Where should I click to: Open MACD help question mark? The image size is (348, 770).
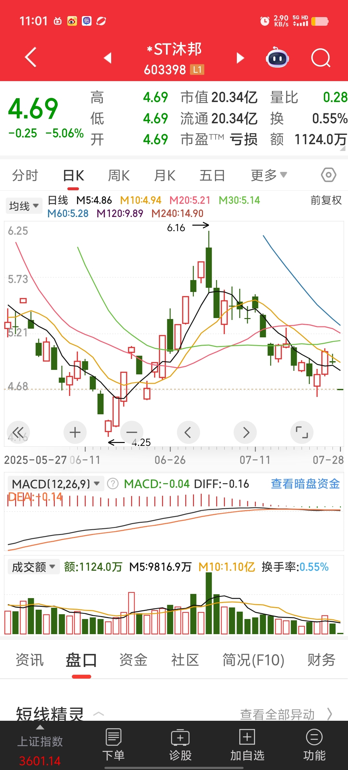click(x=113, y=484)
